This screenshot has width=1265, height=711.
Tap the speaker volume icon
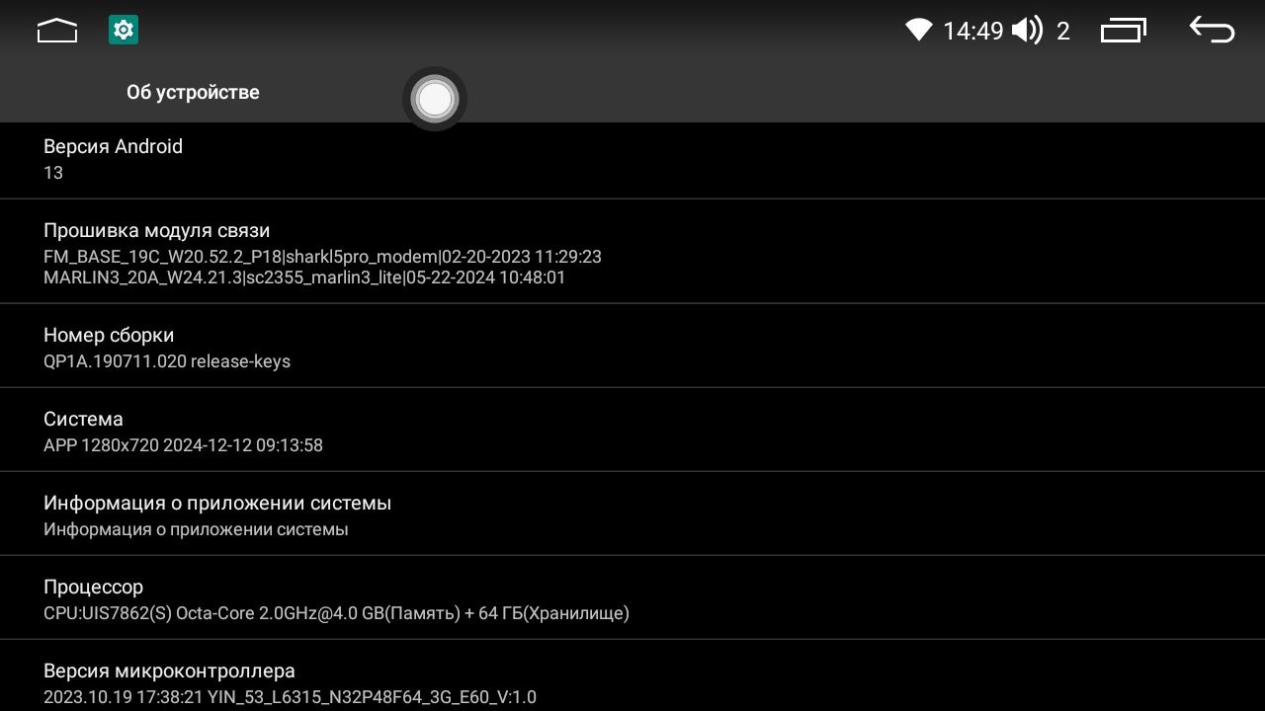(1028, 31)
